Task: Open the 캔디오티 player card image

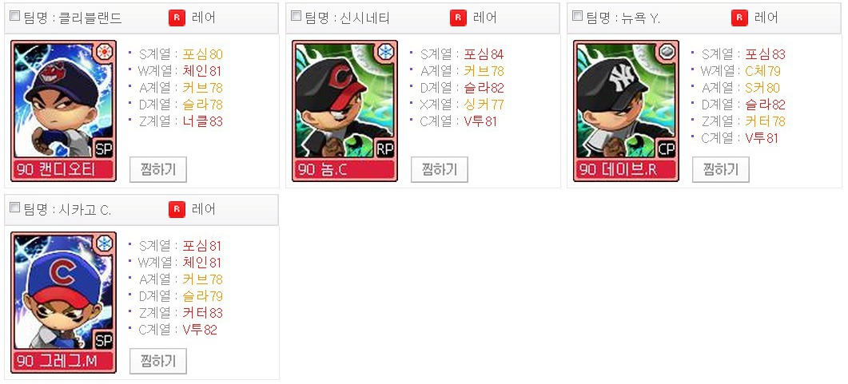Action: pyautogui.click(x=63, y=111)
